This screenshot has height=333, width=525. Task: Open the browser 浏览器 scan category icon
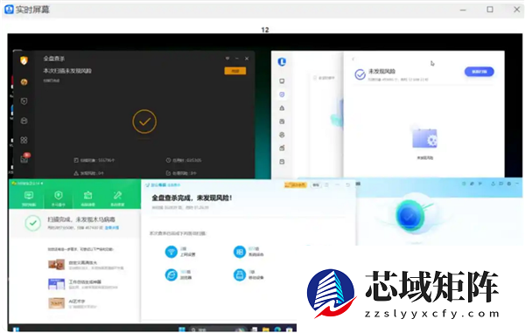(x=171, y=274)
